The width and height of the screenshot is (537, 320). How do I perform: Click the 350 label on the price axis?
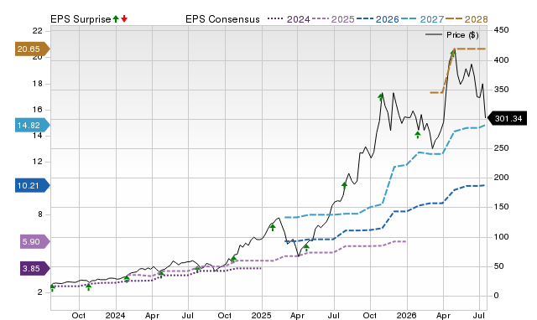pos(501,90)
